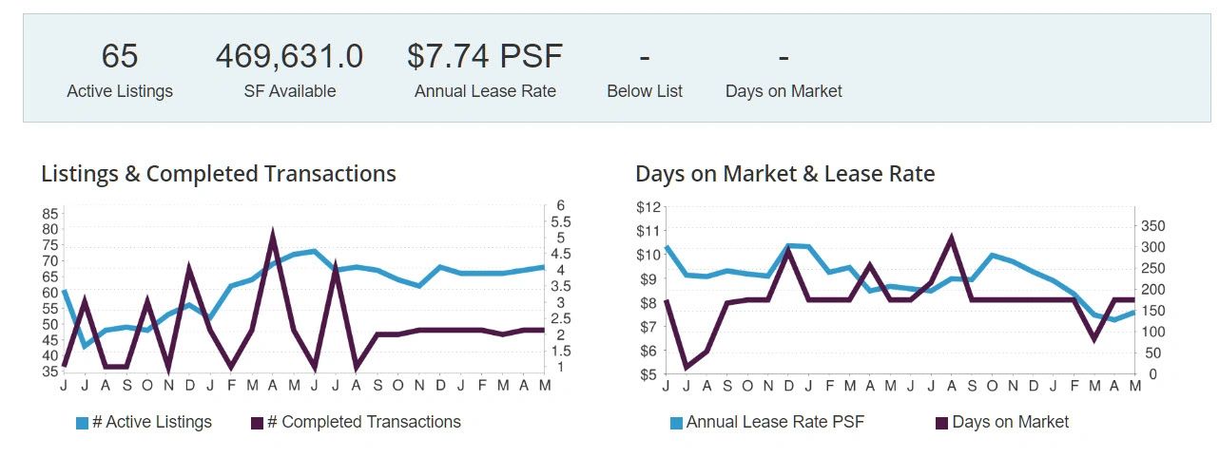This screenshot has width=1219, height=458.
Task: Click the 469,631.0 SF Available value
Action: click(289, 56)
